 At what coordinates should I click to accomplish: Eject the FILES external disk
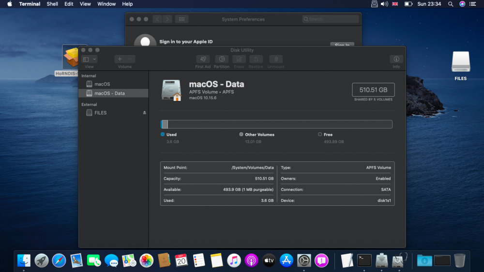pos(144,113)
